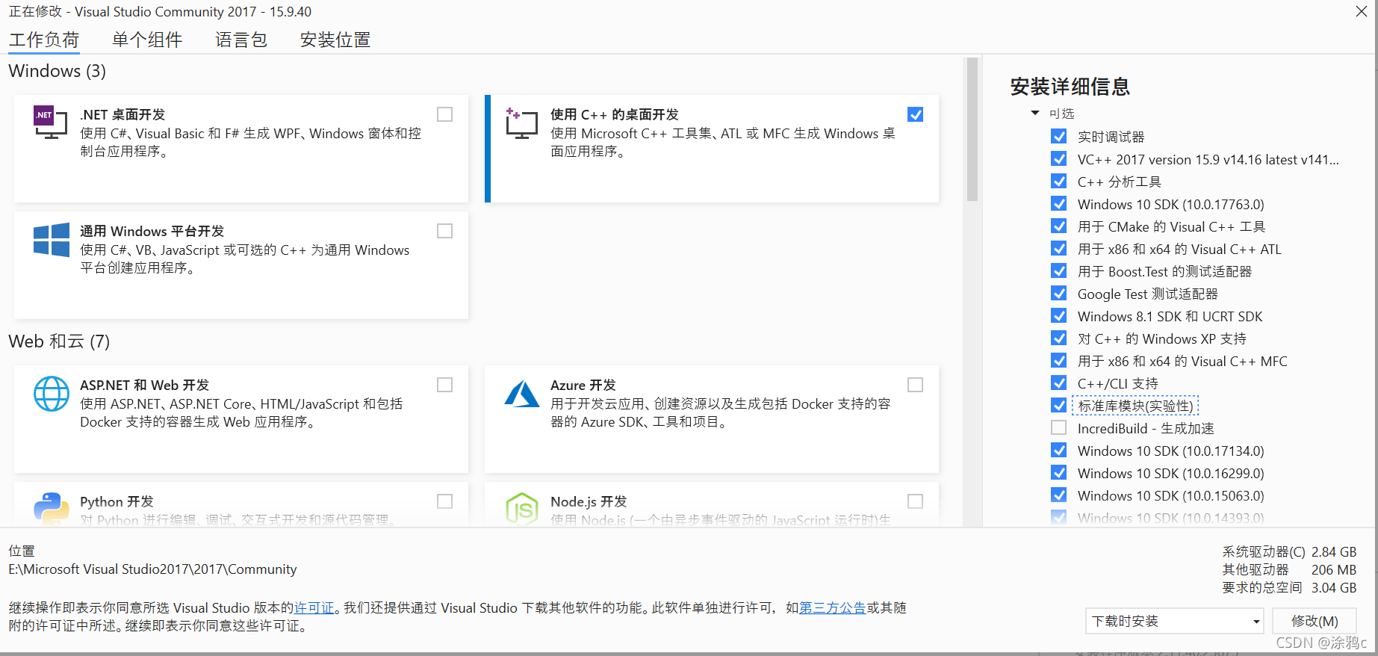This screenshot has width=1378, height=656.
Task: Check the ASP.NET 和 Web 开发 checkbox
Action: click(445, 385)
